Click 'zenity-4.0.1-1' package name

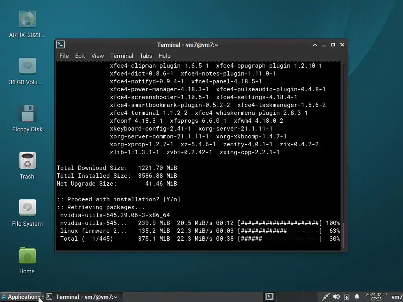pos(248,144)
